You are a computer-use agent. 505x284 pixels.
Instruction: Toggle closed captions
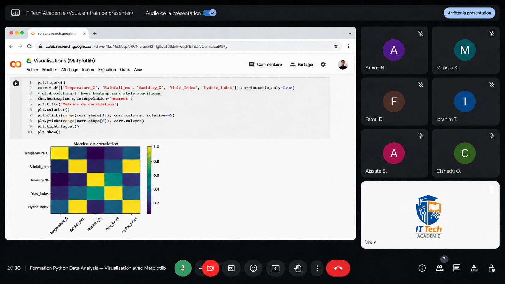[231, 268]
